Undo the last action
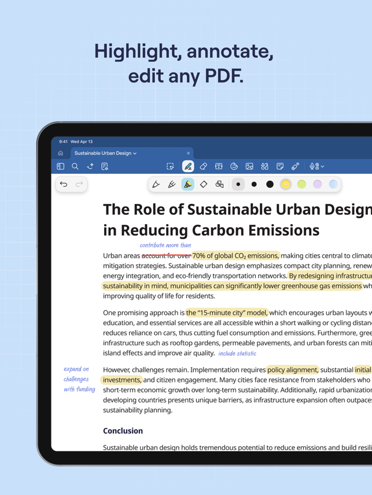Viewport: 372px width, 495px height. click(x=64, y=184)
